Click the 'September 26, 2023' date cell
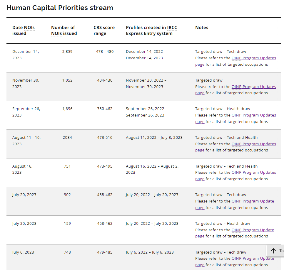Screen dimensions: 284x270 tap(26, 112)
